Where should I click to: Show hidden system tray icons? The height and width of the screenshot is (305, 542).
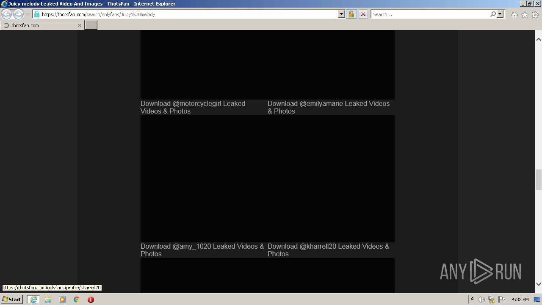pyautogui.click(x=472, y=299)
